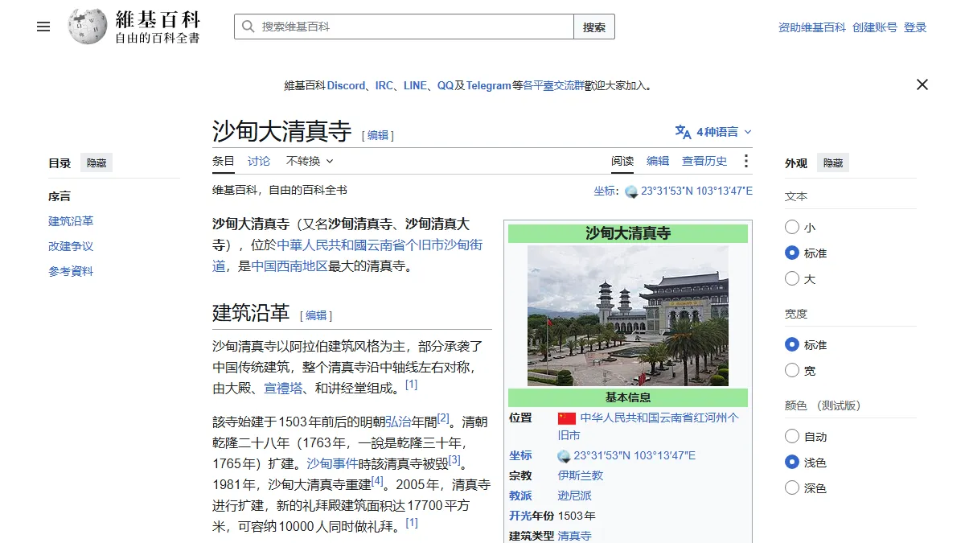Click reference [2] after 弘治年間
This screenshot has height=543, width=965.
[x=443, y=418]
